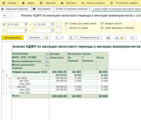Click the Отчетность documents icon
Viewport: 141px width, 120px height.
[x=111, y=3]
